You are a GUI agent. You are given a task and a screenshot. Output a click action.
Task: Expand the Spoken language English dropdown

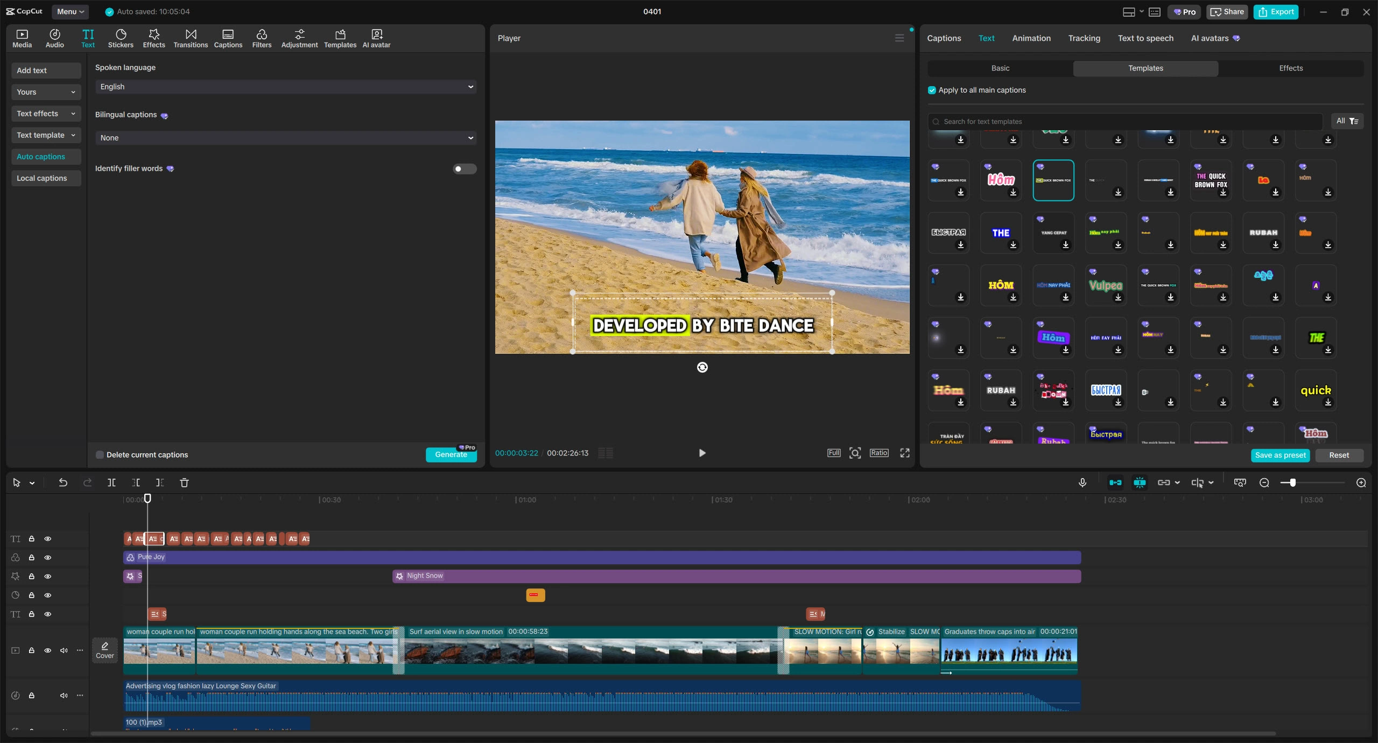[286, 87]
